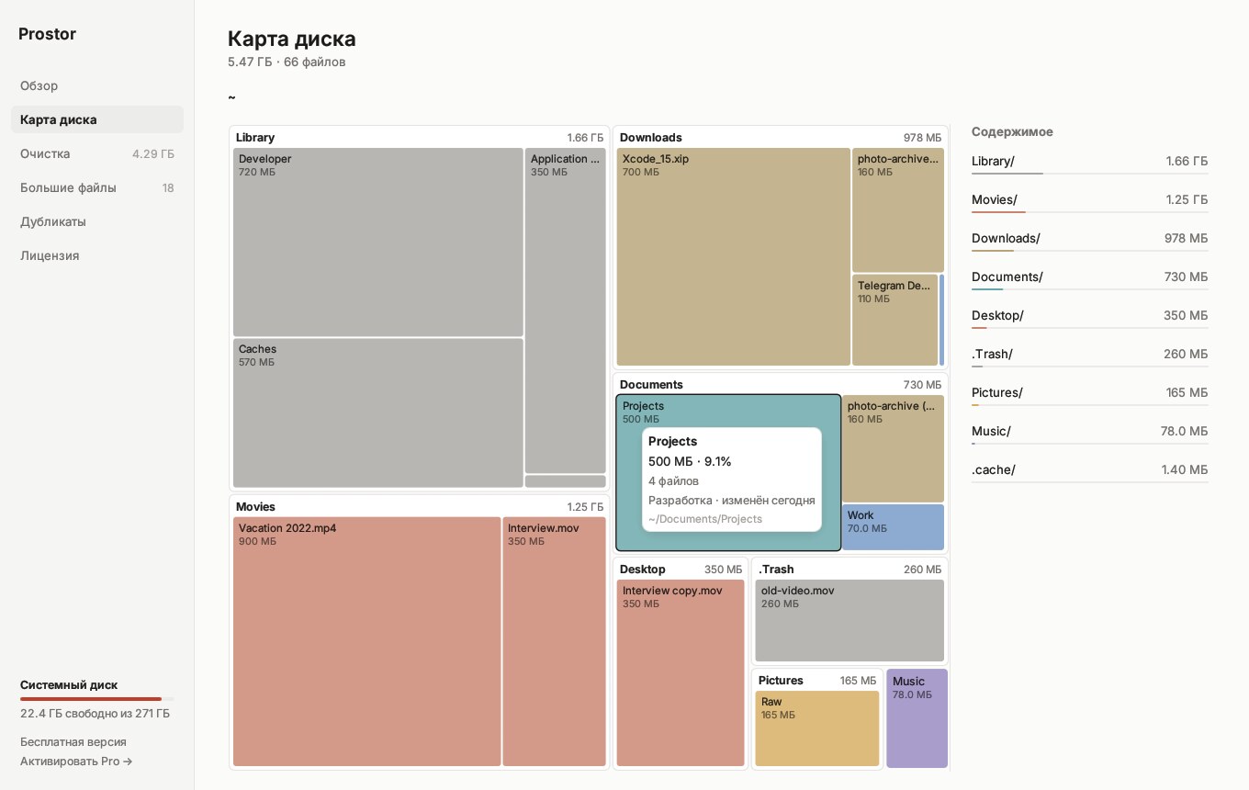This screenshot has width=1249, height=790.
Task: Open Movies/ entry in Содержимое list
Action: (x=1089, y=200)
